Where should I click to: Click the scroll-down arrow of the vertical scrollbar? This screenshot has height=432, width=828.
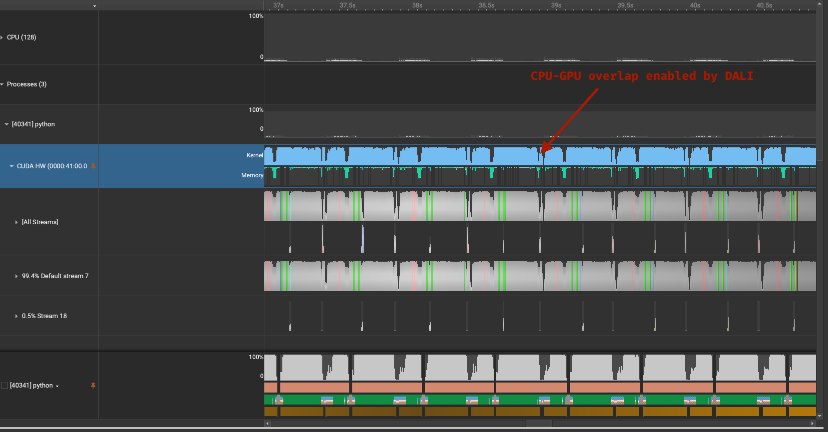820,416
